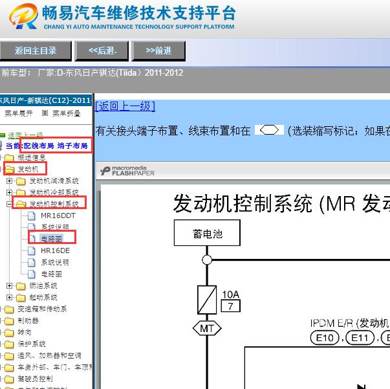Image resolution: width=390 pixels, height=389 pixels.
Task: Open the 通风、加热器和空调 folder
Action: [49, 355]
